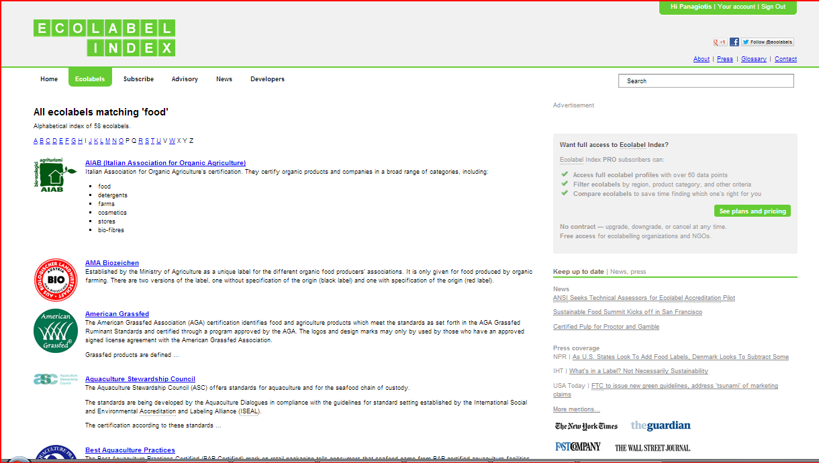Open the American Grassfed title link
The width and height of the screenshot is (819, 463).
click(117, 314)
